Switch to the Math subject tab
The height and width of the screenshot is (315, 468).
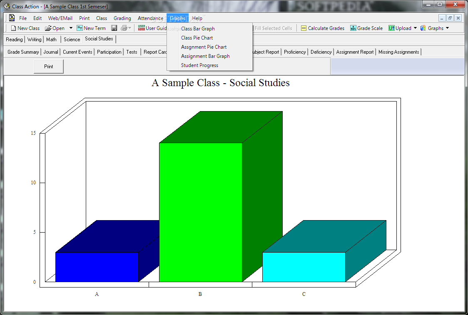51,40
